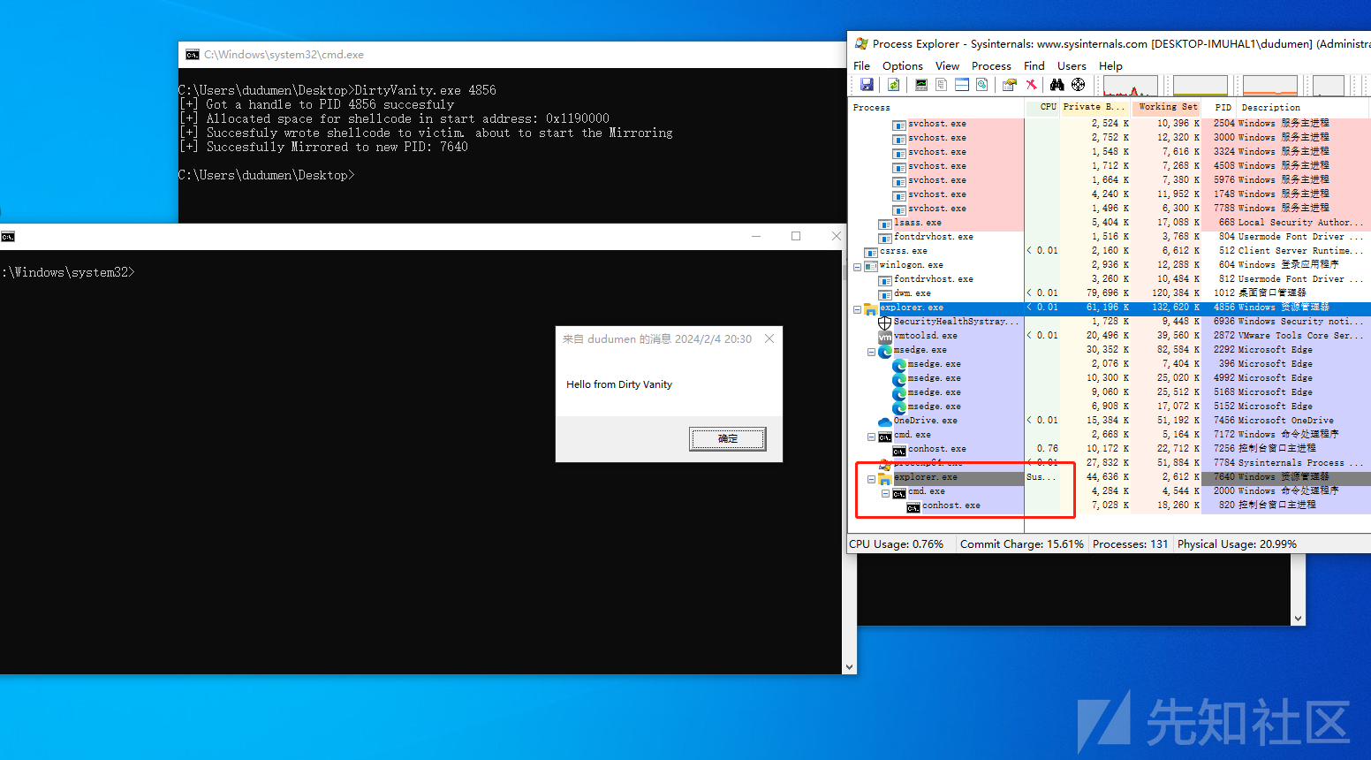
Task: Sort by the Private Bytes column header
Action: [1095, 107]
